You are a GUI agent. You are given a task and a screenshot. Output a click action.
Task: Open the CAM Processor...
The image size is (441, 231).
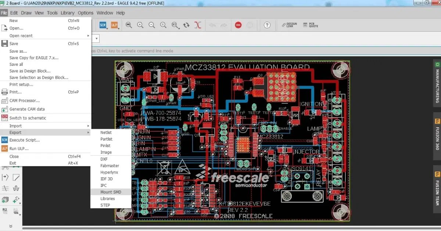tap(46, 100)
